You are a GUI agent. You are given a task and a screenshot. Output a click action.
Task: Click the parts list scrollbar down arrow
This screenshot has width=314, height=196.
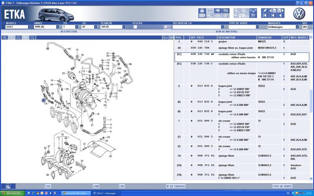[311, 178]
